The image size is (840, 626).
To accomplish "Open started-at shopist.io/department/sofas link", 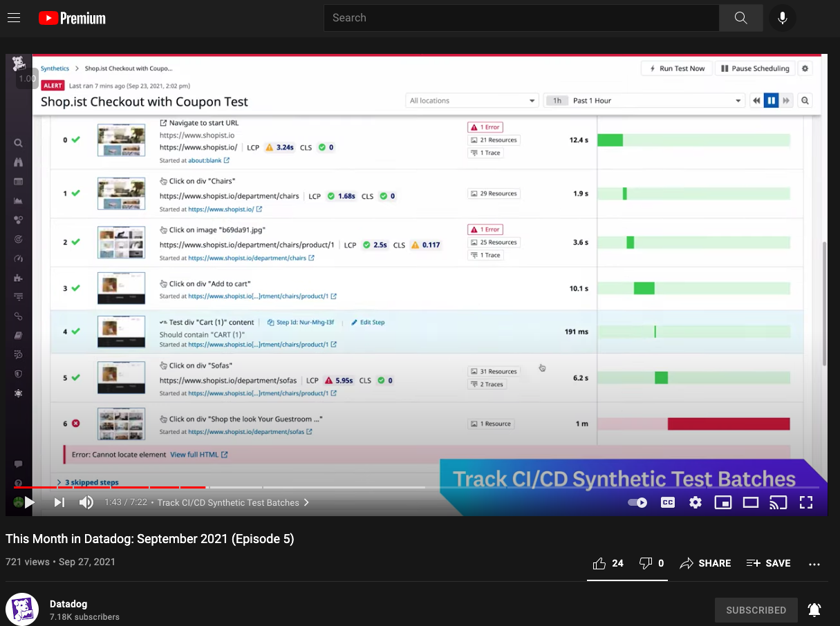I will (x=250, y=432).
